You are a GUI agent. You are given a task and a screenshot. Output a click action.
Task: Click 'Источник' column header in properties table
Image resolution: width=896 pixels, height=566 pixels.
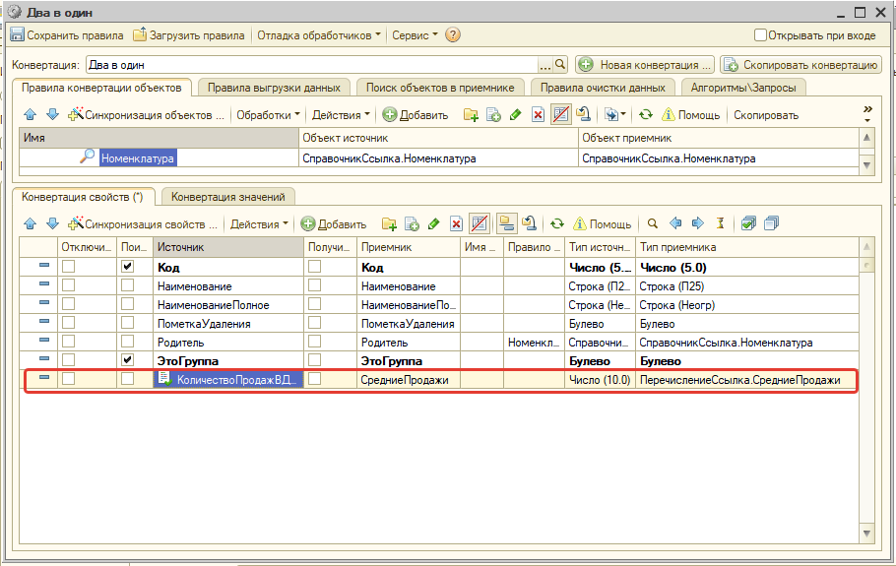point(228,247)
